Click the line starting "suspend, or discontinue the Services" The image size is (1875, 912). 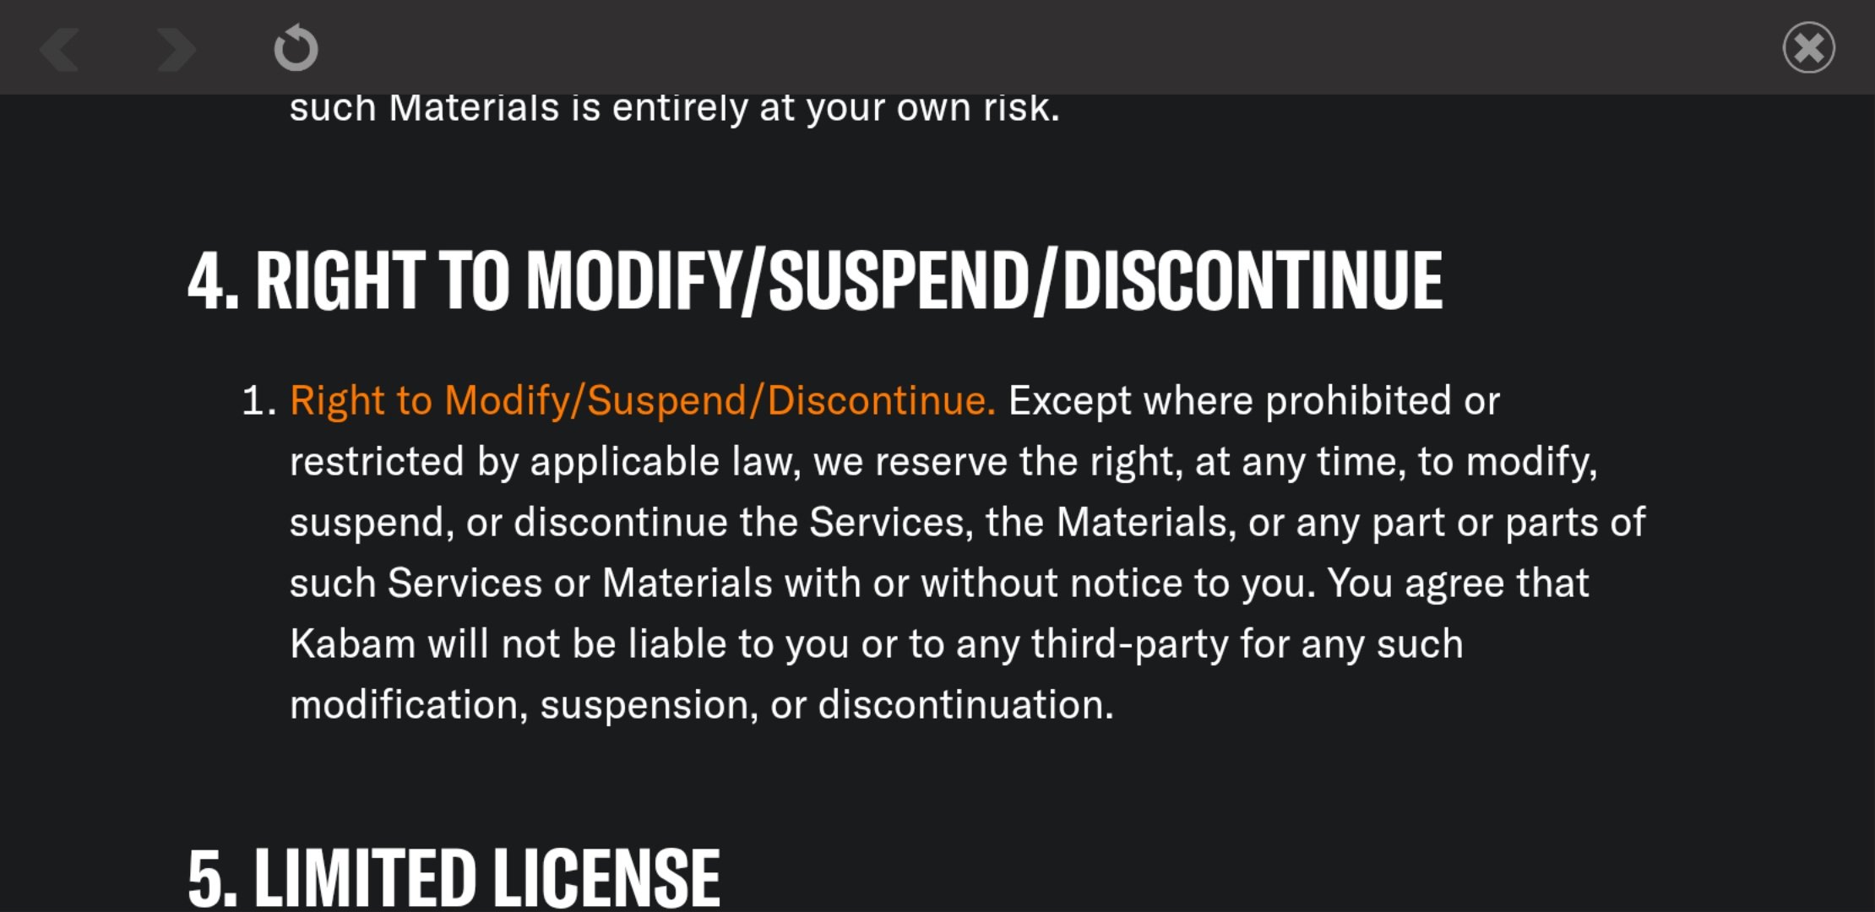pos(967,523)
